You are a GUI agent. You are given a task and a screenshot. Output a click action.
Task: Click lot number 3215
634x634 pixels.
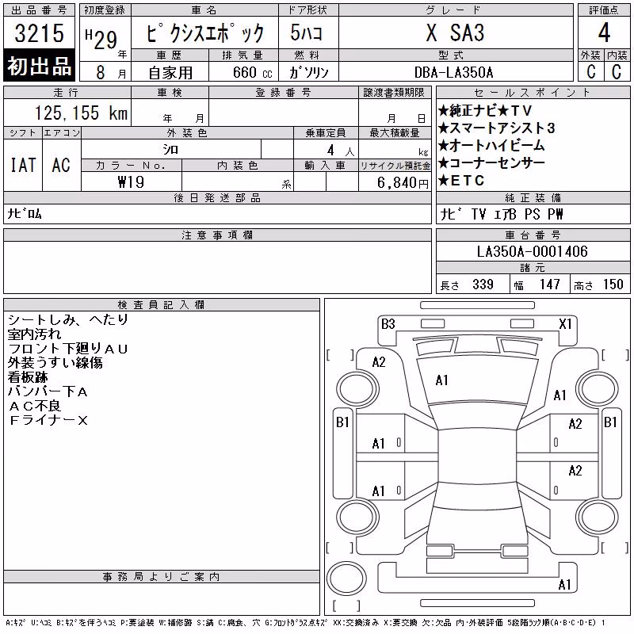pyautogui.click(x=39, y=32)
